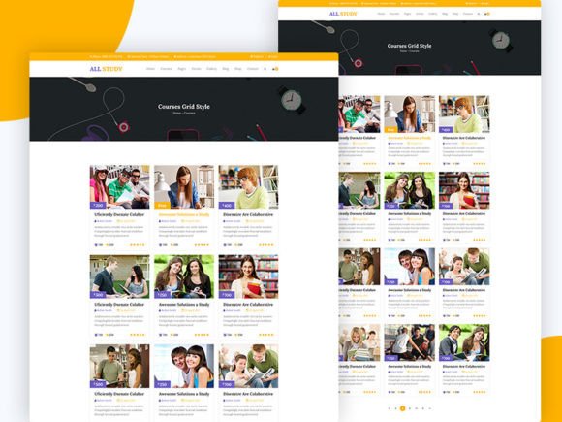Open the search icon in front page navbar
The image size is (562, 422).
(x=265, y=69)
